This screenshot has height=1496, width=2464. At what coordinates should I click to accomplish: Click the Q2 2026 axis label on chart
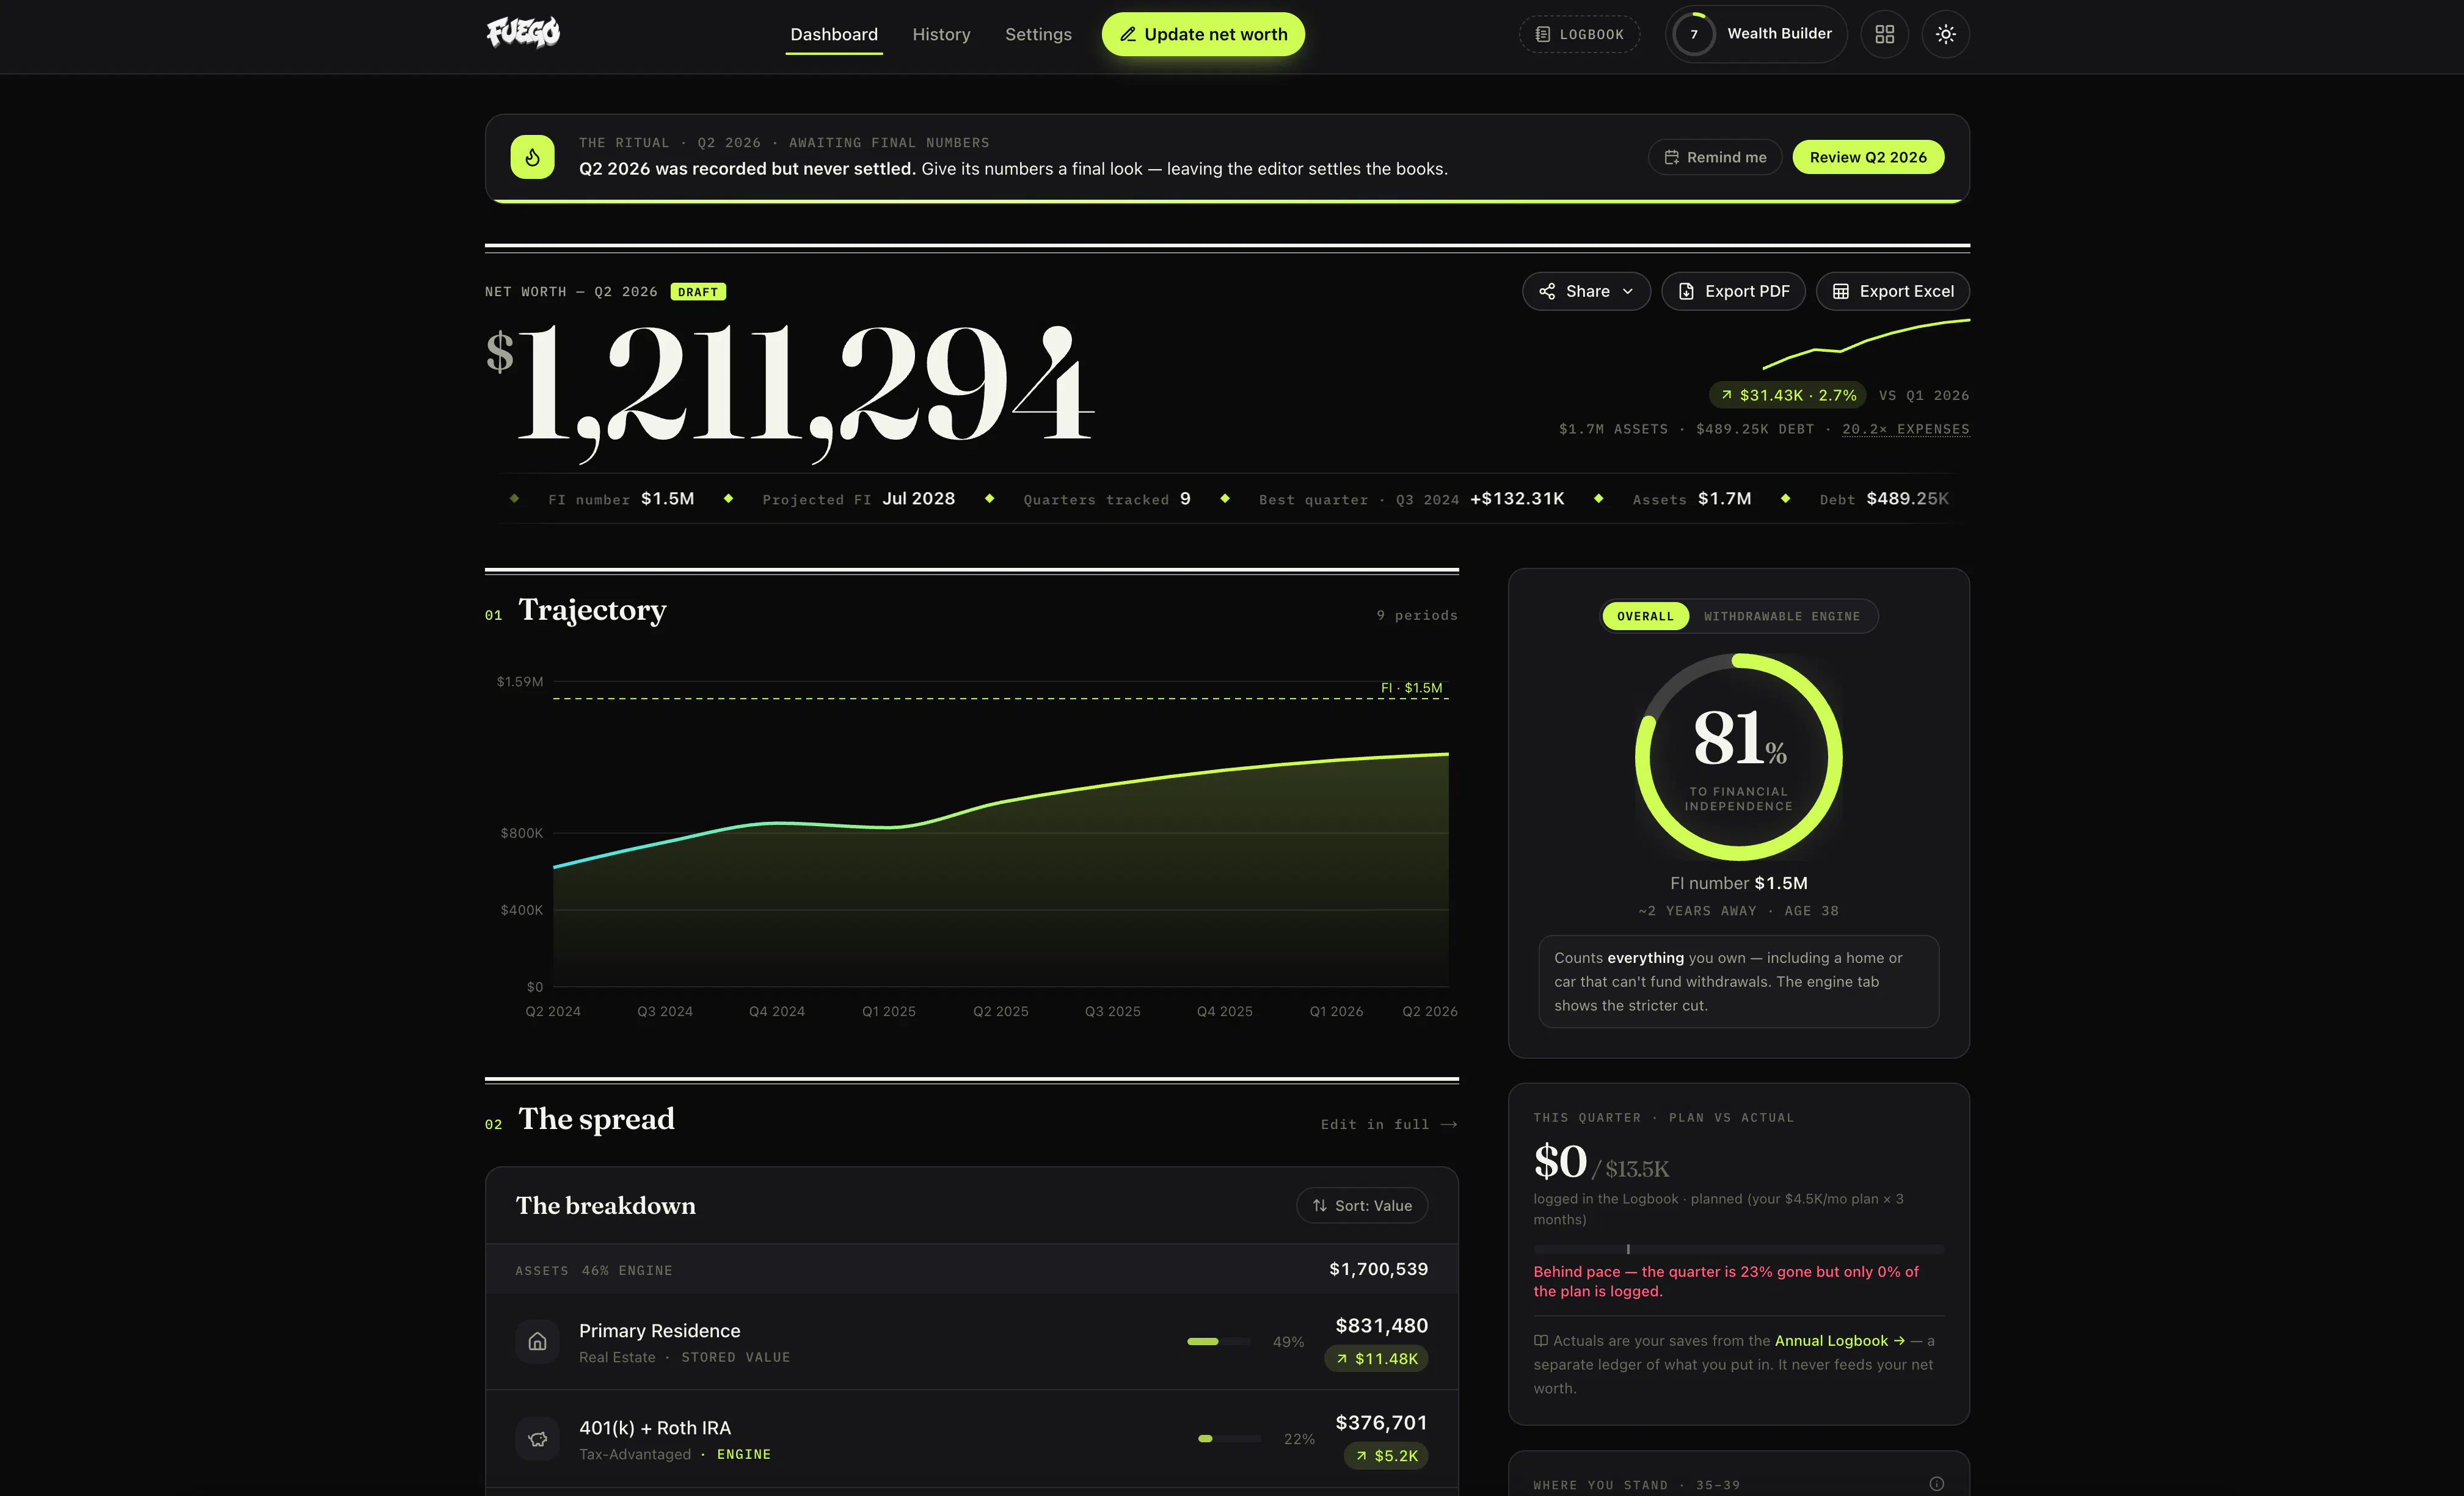pyautogui.click(x=1430, y=1012)
